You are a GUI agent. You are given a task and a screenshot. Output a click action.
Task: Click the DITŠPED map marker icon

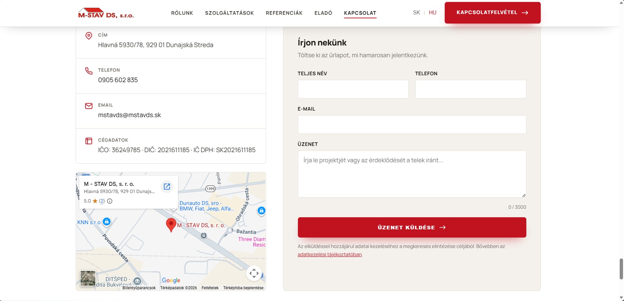pos(137,281)
